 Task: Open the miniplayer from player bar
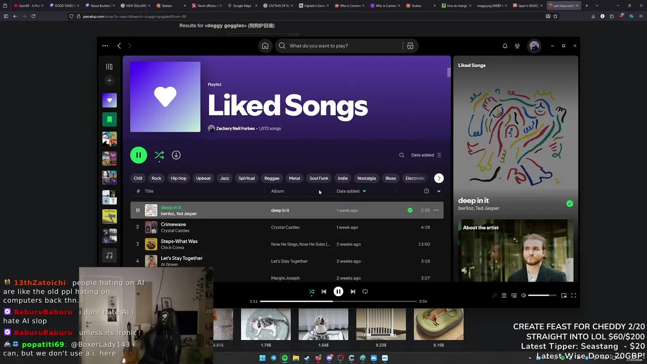coord(564,296)
